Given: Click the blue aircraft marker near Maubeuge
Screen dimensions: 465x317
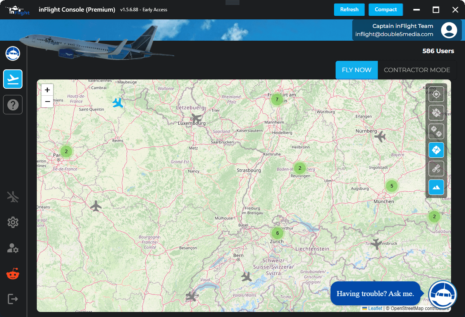Looking at the screenshot, I should (x=118, y=103).
